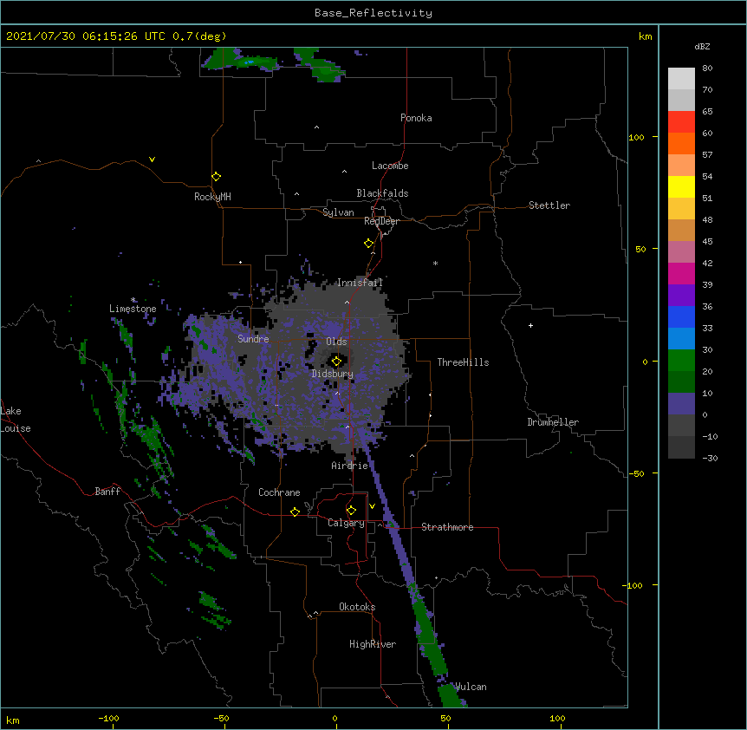747x730 pixels.
Task: Click the dark gray legend swatch between -10 and -30 dBZ
Action: tap(681, 447)
